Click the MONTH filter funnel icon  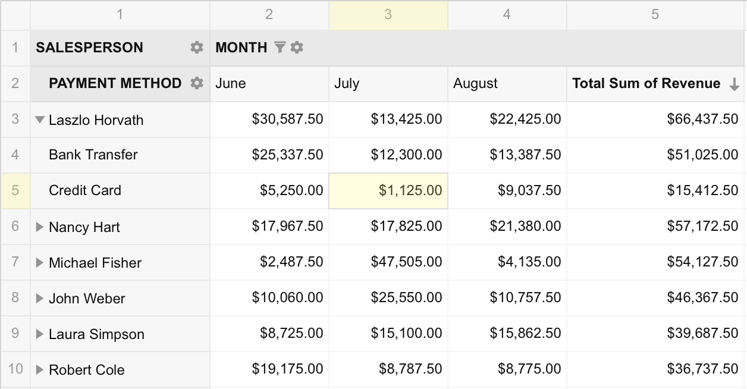coord(280,48)
